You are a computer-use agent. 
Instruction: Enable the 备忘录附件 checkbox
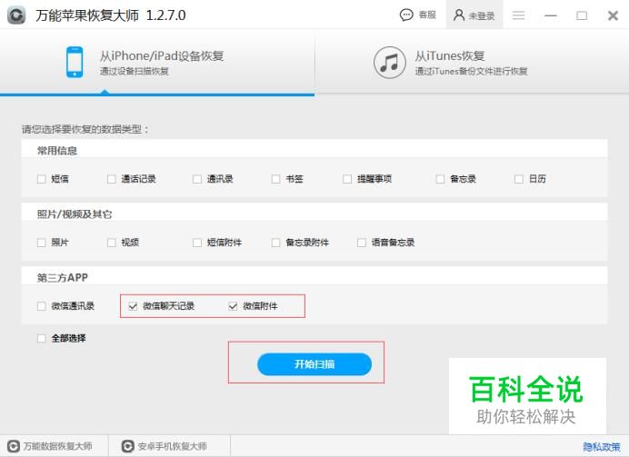tap(275, 243)
